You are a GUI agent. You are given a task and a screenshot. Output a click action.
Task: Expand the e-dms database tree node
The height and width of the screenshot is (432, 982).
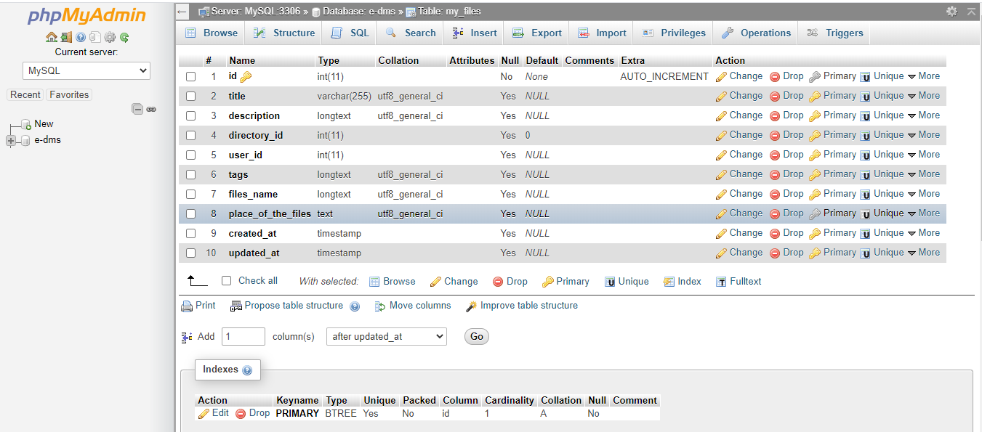tap(11, 140)
